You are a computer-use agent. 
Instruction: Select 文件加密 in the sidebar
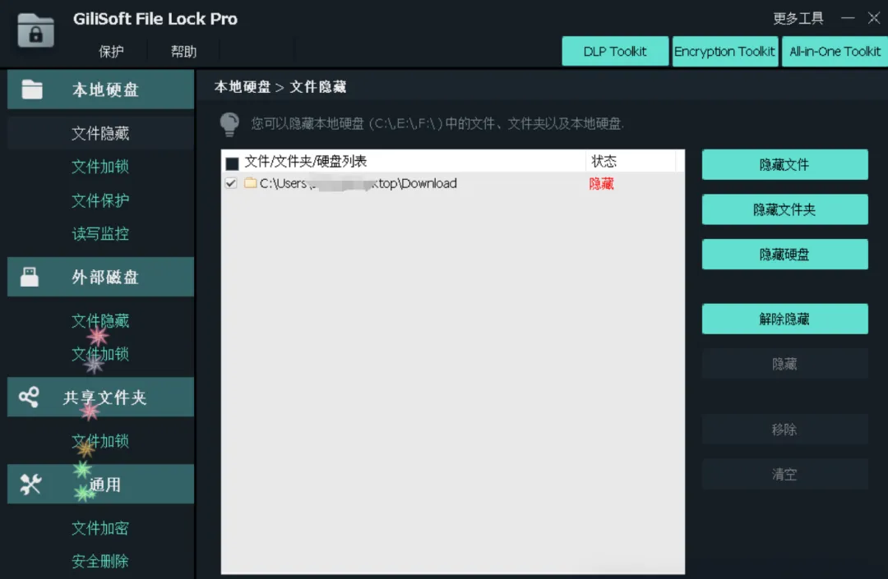(x=100, y=527)
